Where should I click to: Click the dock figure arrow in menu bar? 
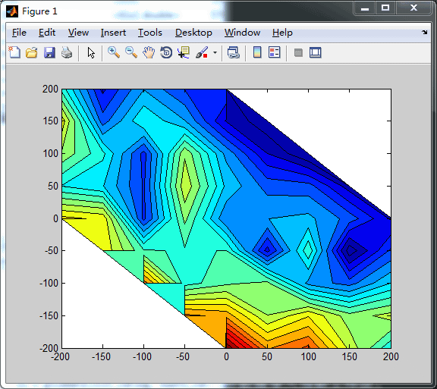point(424,33)
